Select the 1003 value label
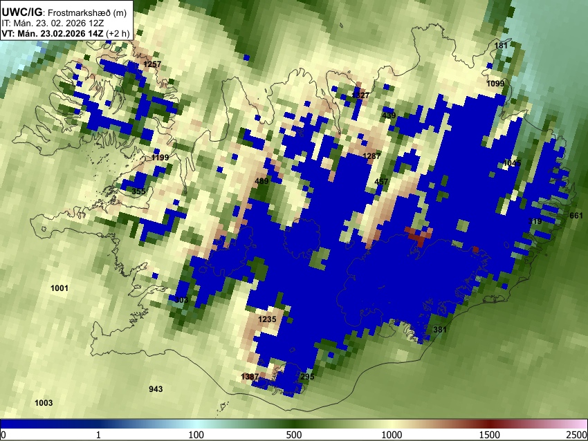 tap(44, 403)
